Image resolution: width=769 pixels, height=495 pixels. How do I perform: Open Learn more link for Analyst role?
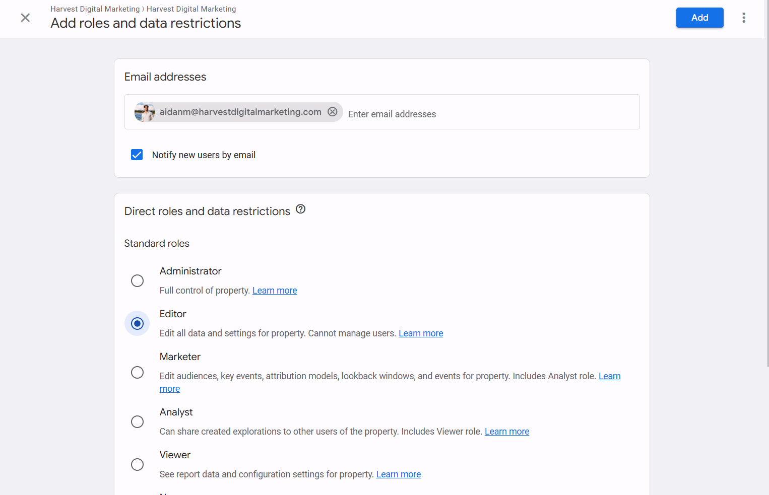507,432
